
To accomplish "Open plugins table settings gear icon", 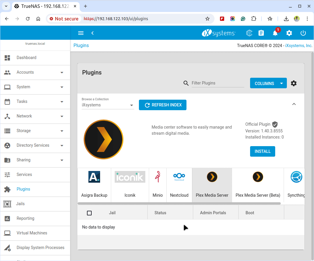I will point(294,83).
